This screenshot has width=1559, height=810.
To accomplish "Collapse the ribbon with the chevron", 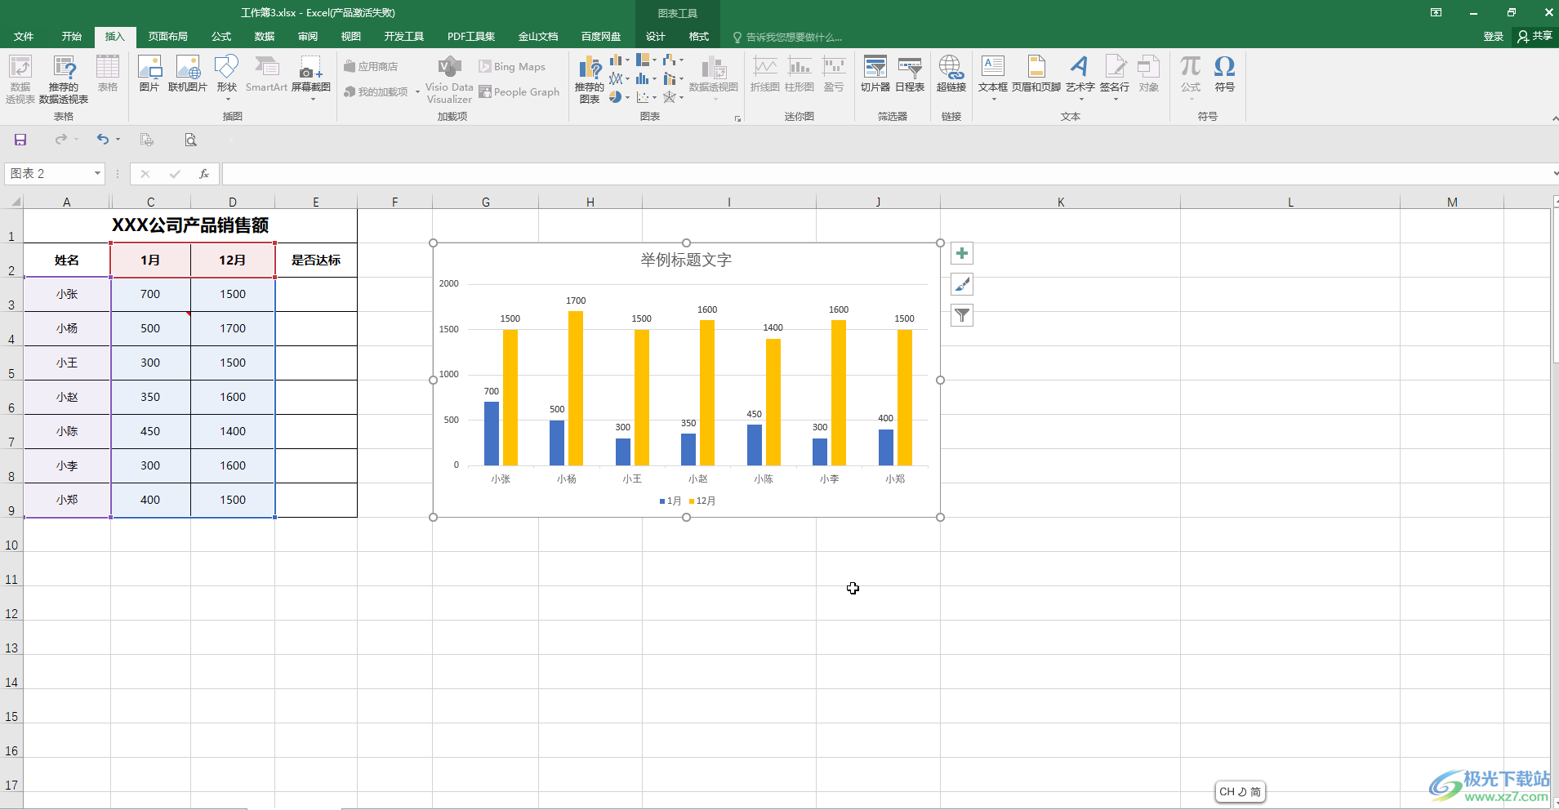I will pos(1554,119).
